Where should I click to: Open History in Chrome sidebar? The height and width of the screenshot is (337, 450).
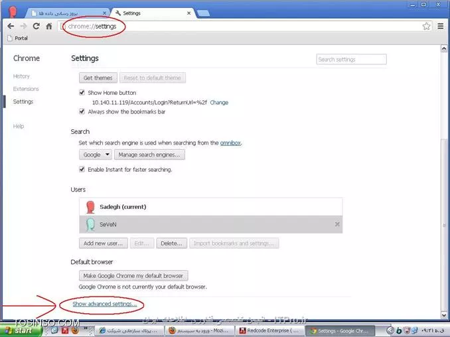click(21, 76)
